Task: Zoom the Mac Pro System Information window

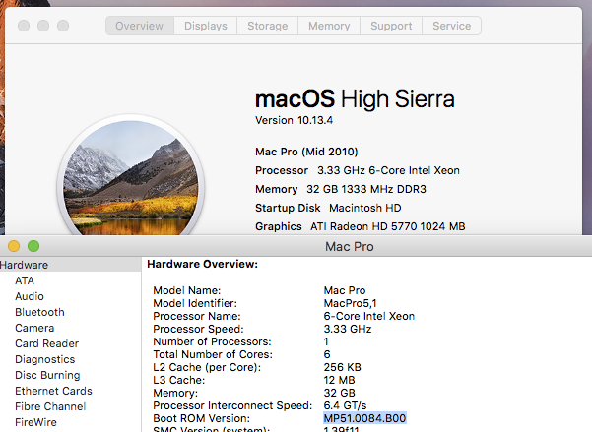Action: tap(33, 246)
